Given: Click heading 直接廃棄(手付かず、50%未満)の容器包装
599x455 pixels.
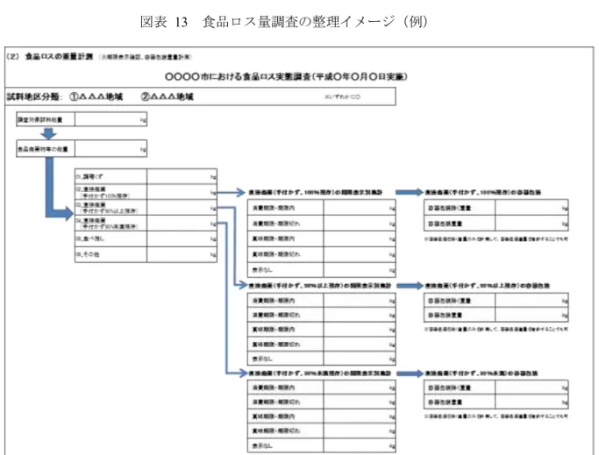Looking at the screenshot, I should coord(481,373).
